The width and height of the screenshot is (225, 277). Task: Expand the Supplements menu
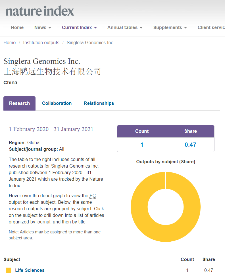tap(170, 28)
